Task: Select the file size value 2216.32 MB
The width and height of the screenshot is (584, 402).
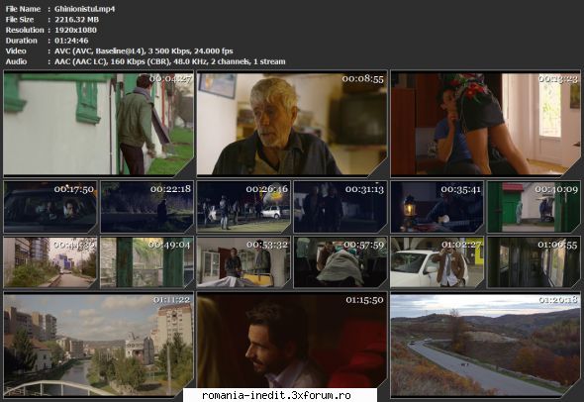Action: 77,20
